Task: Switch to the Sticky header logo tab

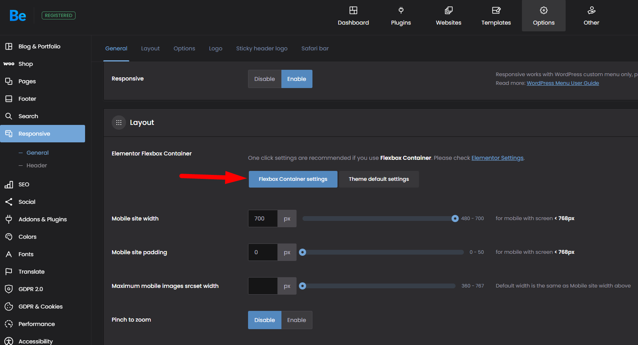Action: pos(262,48)
